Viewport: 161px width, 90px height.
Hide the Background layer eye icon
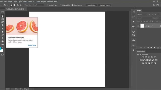138,26
